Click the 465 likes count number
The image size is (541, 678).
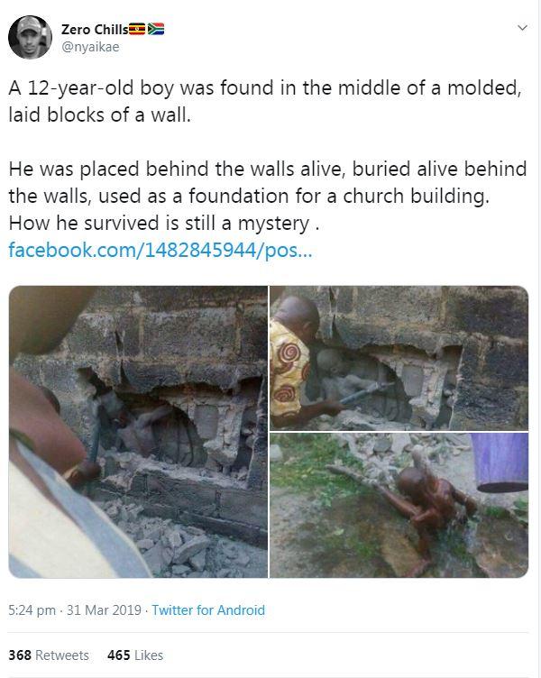119,655
